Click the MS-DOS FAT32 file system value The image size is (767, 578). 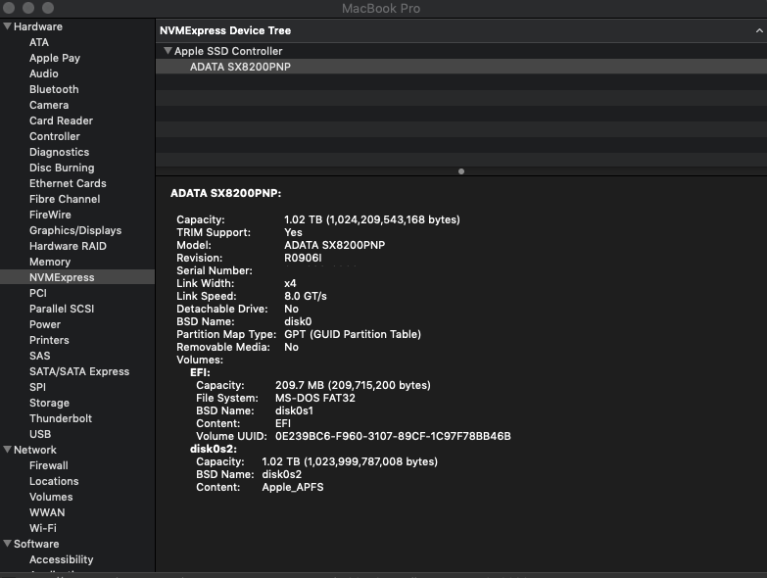coord(315,398)
